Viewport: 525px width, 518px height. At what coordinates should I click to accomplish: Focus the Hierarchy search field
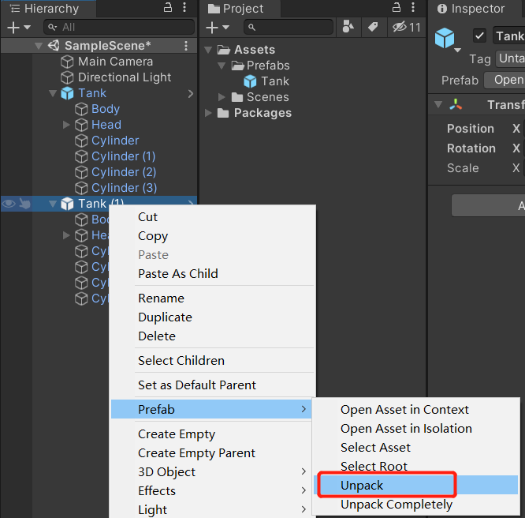point(119,27)
